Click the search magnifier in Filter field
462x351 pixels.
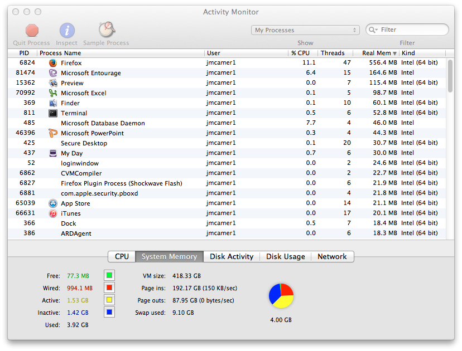373,30
